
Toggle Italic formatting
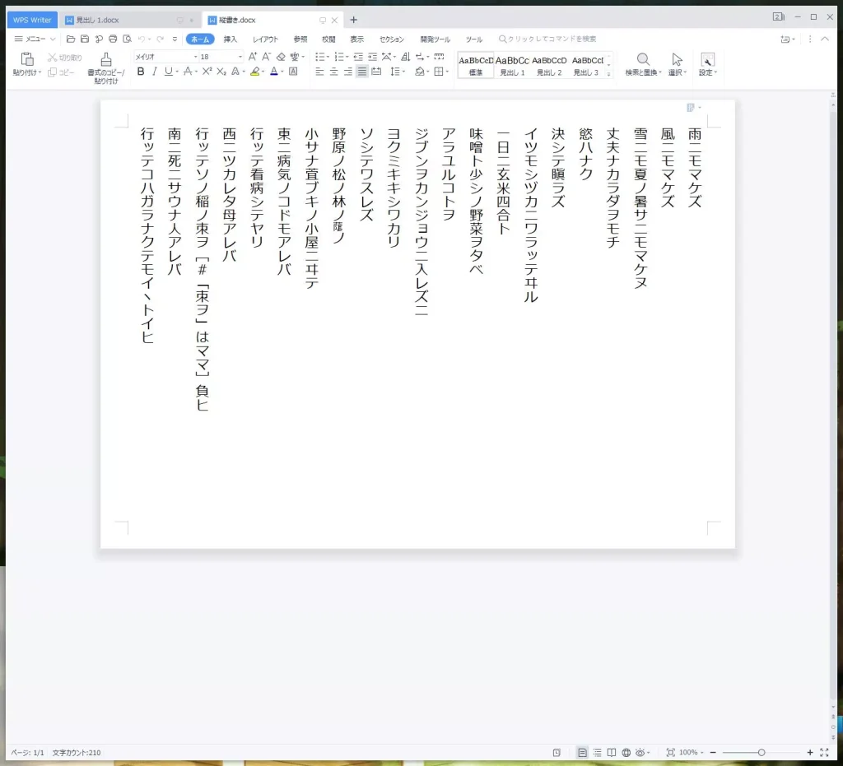[x=154, y=72]
